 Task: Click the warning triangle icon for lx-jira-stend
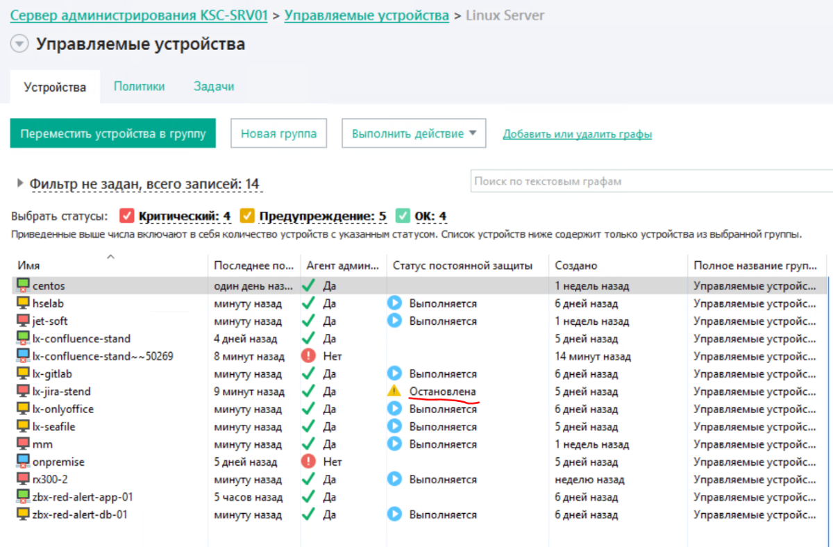click(394, 391)
